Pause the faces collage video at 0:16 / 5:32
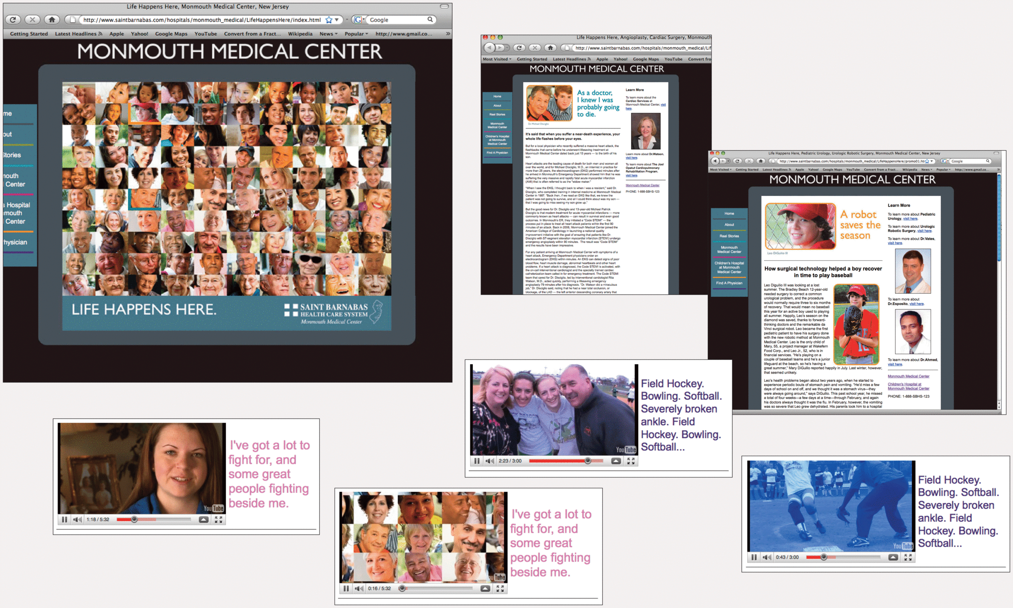This screenshot has height=608, width=1013. coord(346,588)
